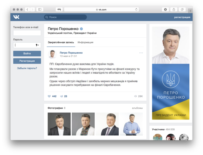Click the post author avatar
Image resolution: width=203 pixels, height=155 pixels.
click(52, 54)
